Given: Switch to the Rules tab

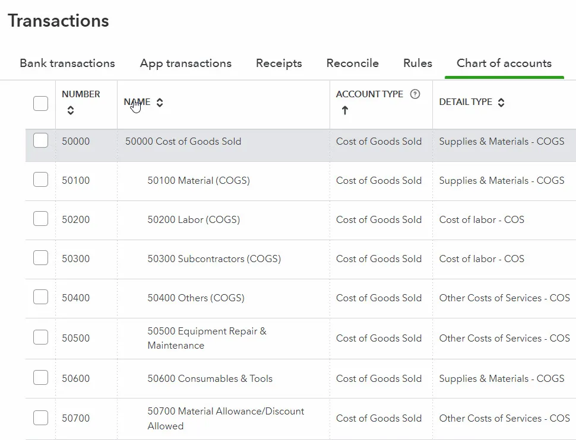Looking at the screenshot, I should (417, 63).
